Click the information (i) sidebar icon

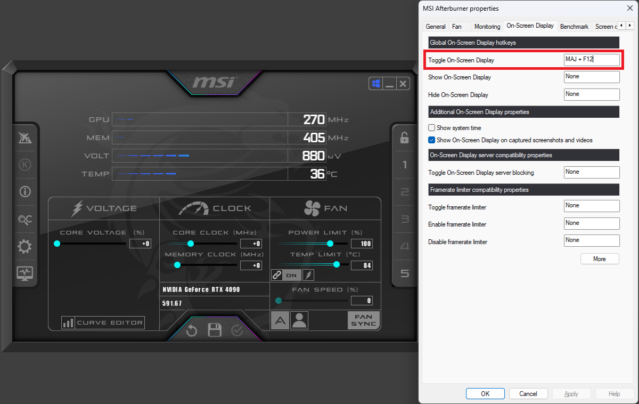25,192
